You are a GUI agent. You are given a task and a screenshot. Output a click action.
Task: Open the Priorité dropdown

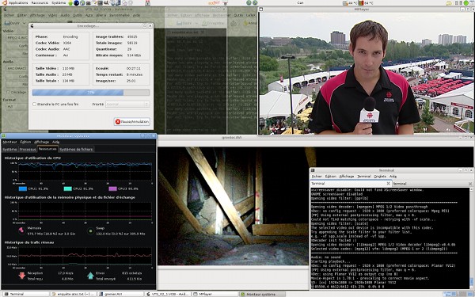127,105
